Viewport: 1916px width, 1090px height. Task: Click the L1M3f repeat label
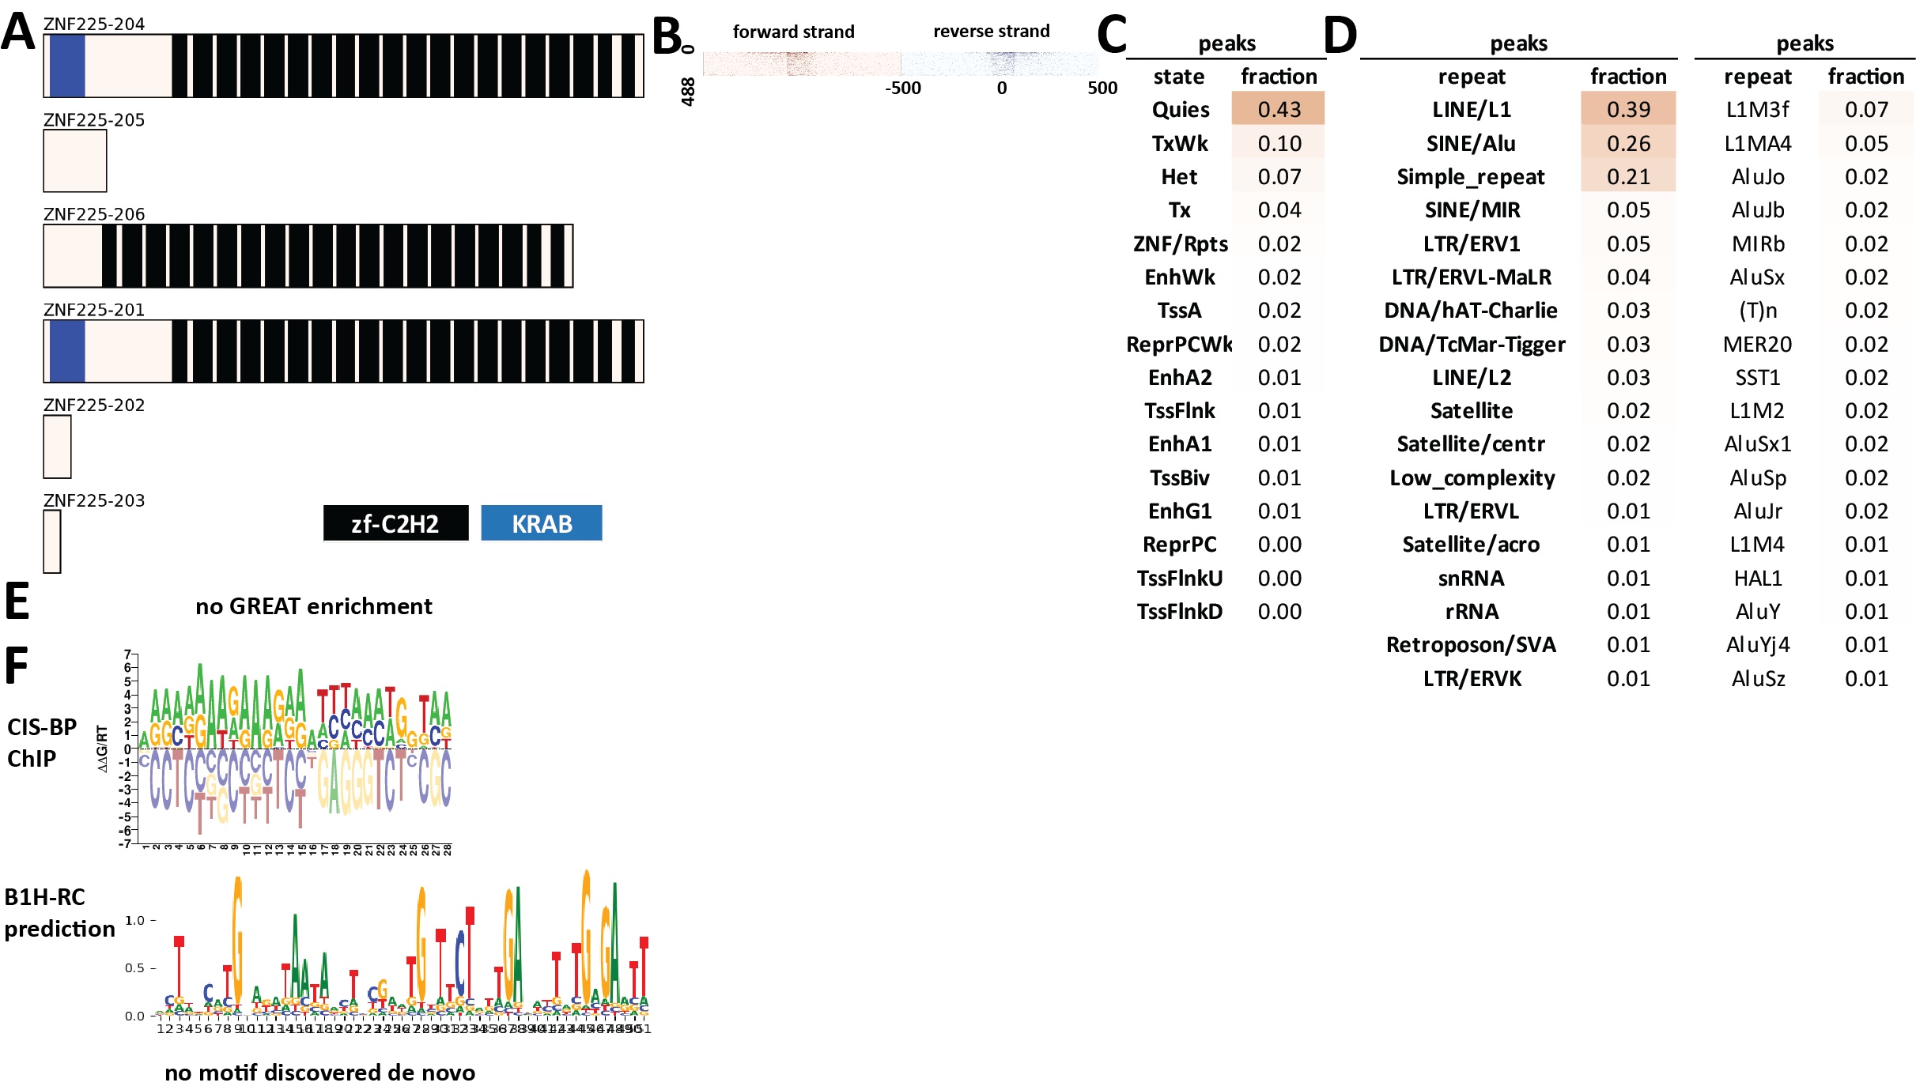(x=1757, y=110)
